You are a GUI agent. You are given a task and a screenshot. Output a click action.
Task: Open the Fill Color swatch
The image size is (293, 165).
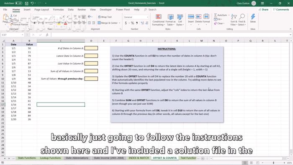(59, 23)
